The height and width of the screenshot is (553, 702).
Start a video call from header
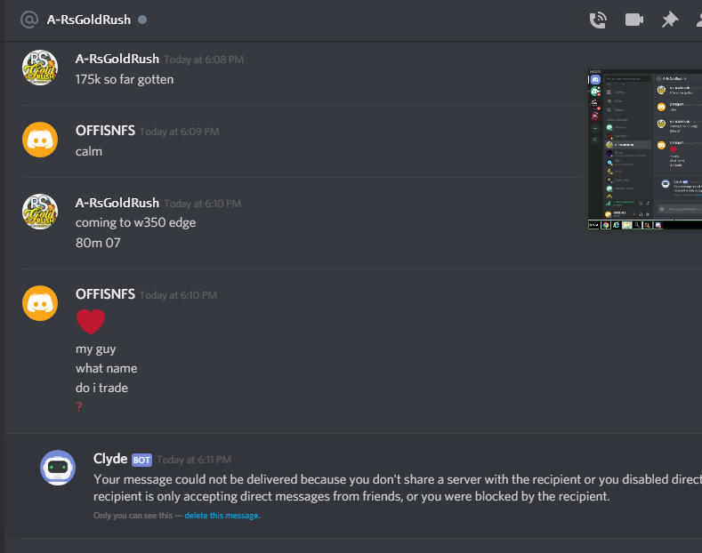634,20
